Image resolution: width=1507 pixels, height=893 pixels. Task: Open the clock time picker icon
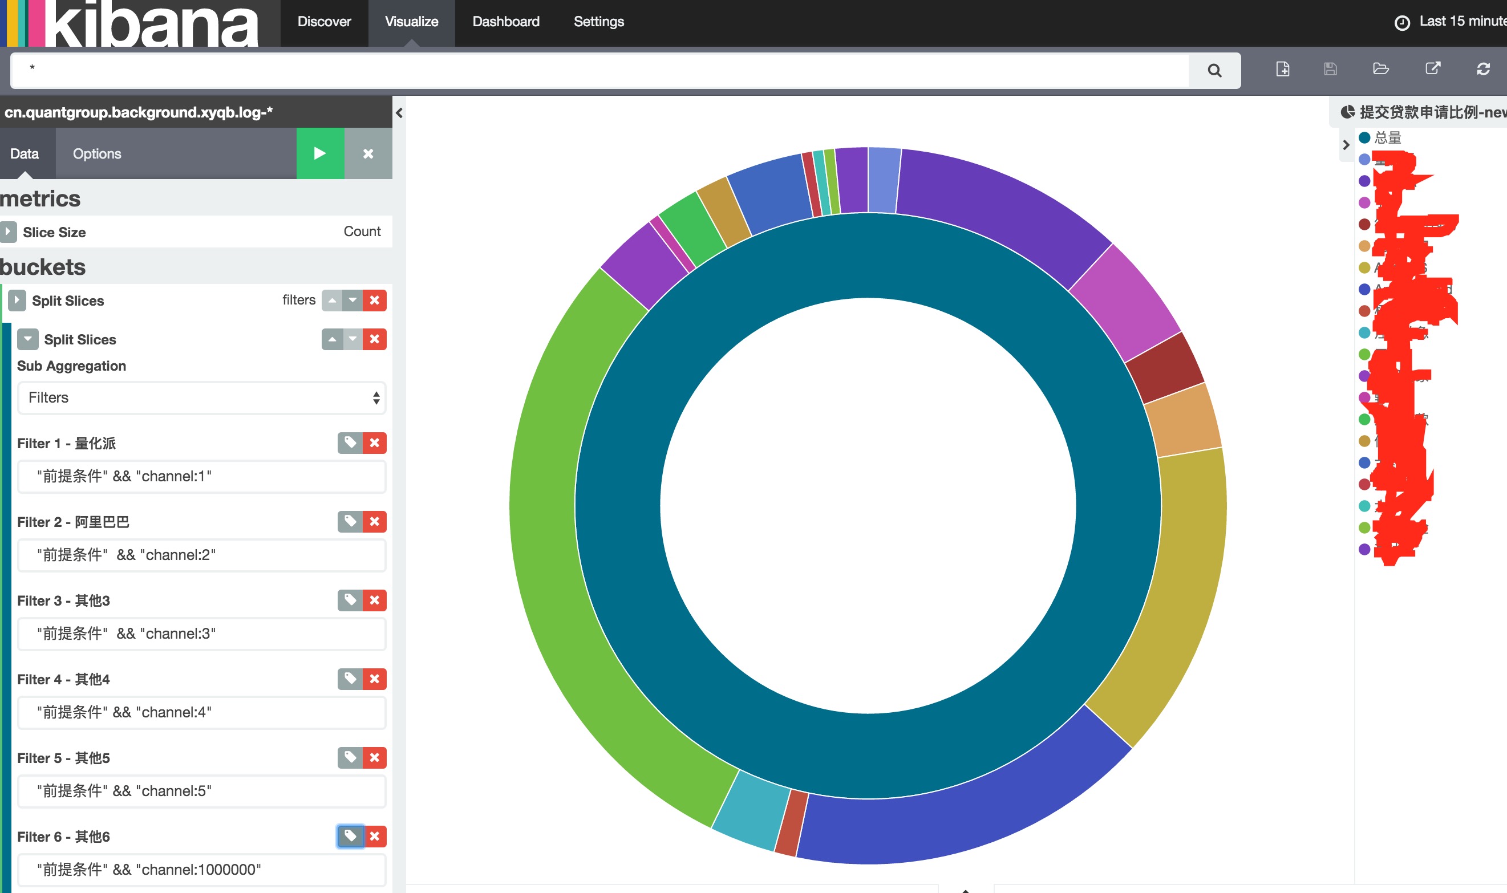tap(1402, 23)
